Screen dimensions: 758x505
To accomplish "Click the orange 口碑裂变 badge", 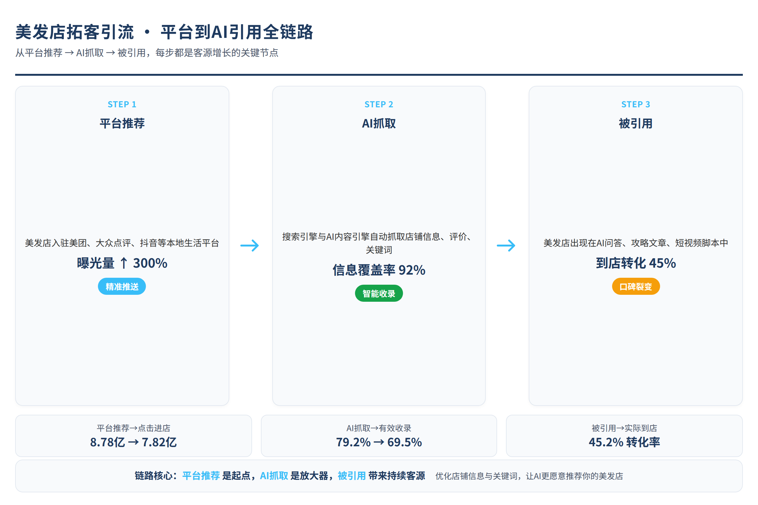I will point(636,286).
